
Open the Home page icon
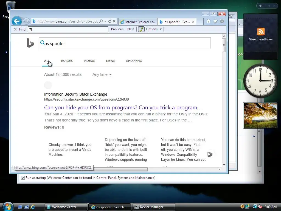point(209,21)
